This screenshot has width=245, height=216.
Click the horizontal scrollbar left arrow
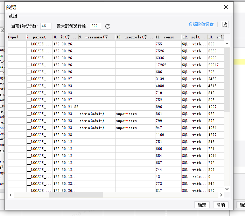10,195
